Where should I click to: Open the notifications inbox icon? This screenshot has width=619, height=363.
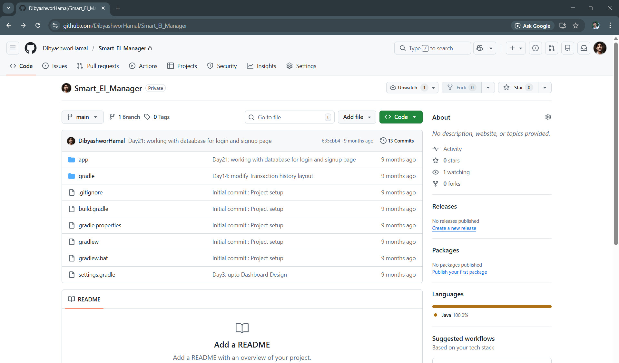[584, 48]
